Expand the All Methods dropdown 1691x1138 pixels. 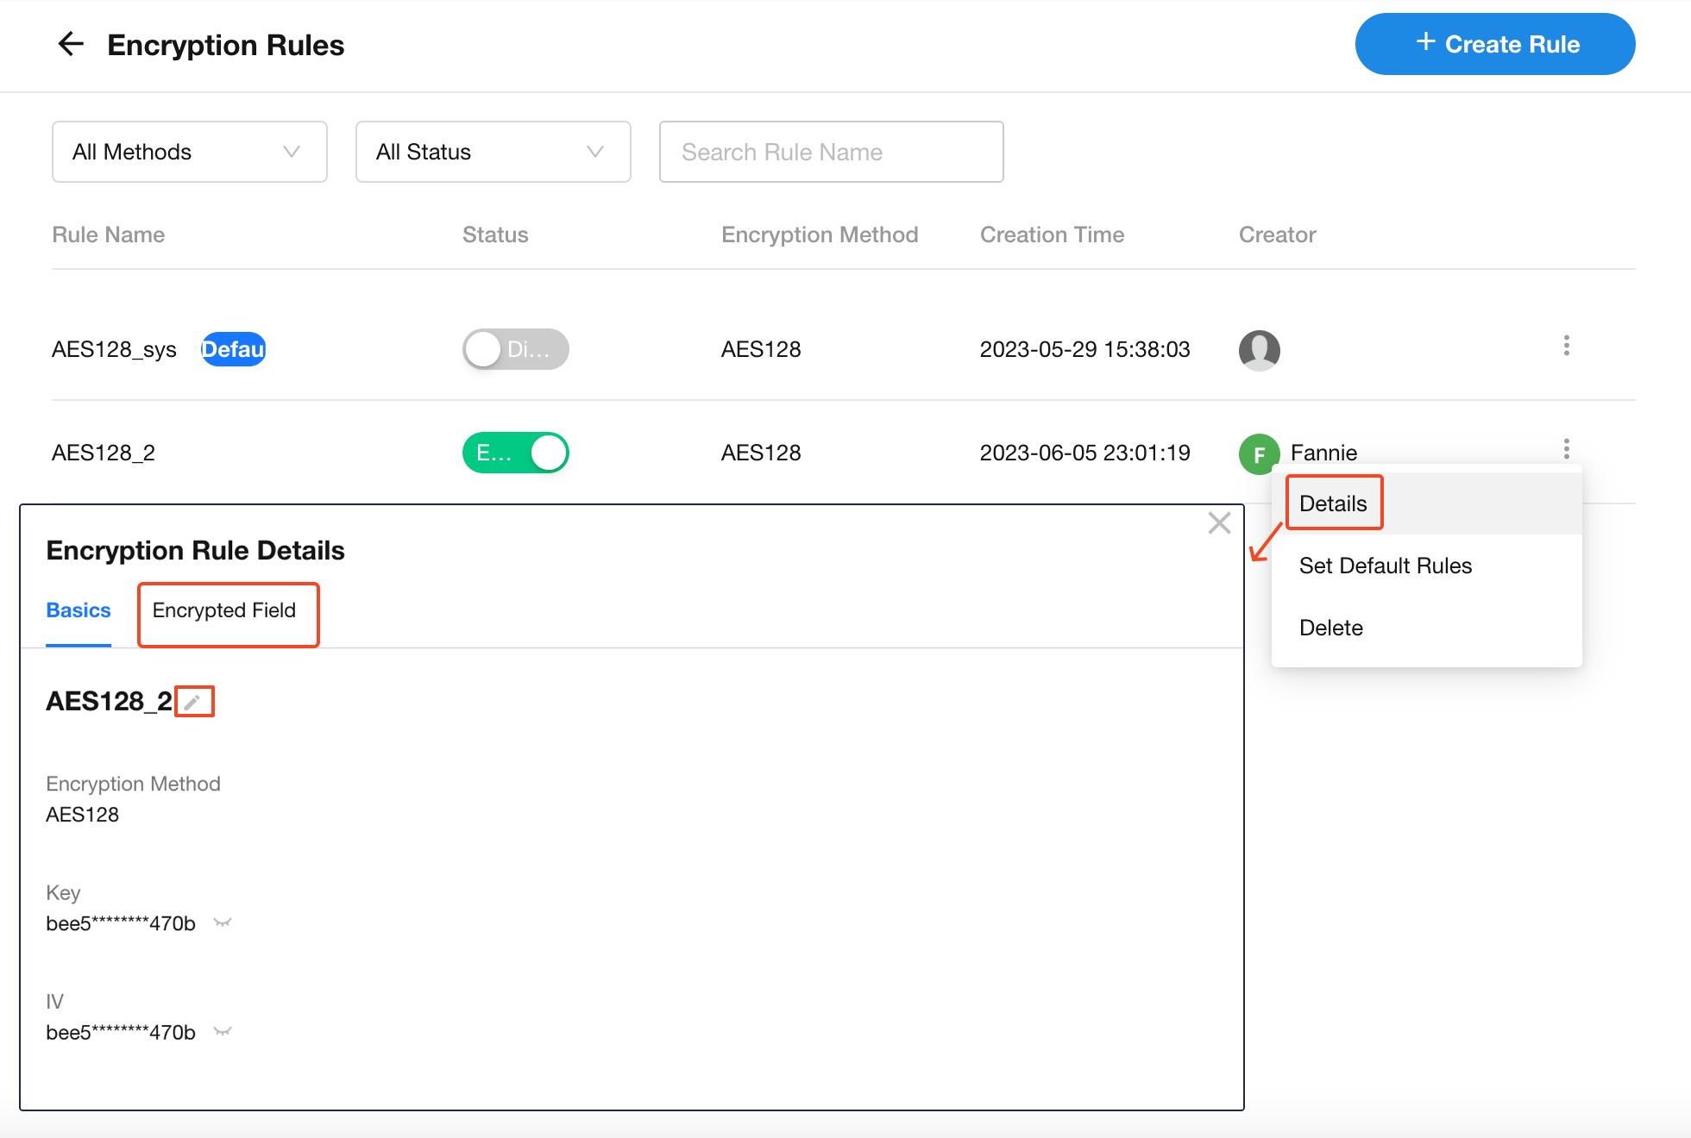189,152
